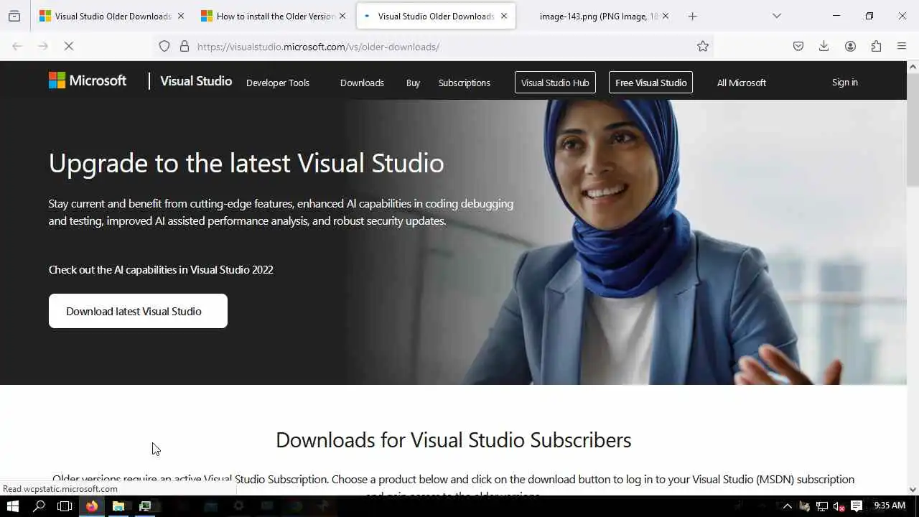Screen dimensions: 919x517
Task: Bookmark this page with star icon
Action: click(x=703, y=46)
